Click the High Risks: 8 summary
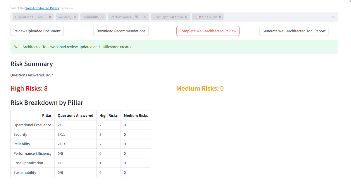The height and width of the screenshot is (187, 351). (29, 88)
